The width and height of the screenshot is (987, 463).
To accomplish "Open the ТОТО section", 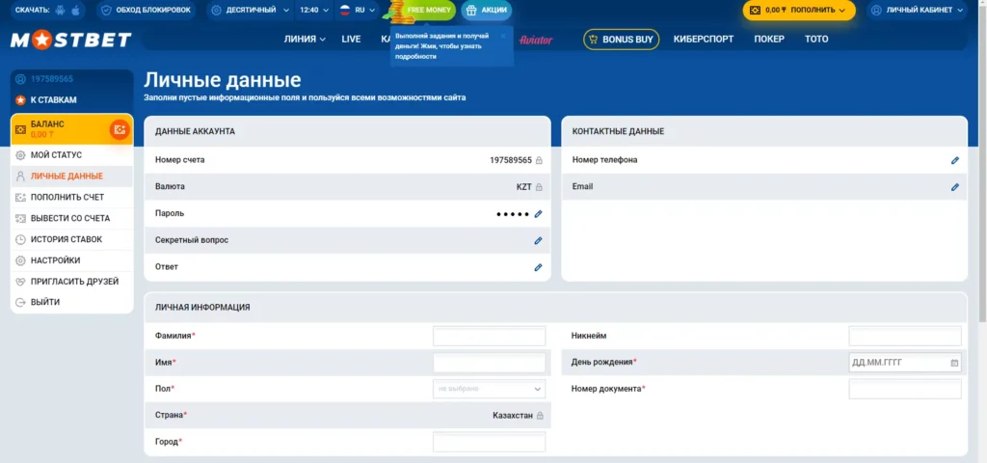I will coord(816,39).
